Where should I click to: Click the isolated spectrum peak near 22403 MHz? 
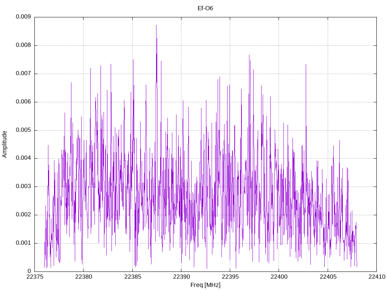306,65
